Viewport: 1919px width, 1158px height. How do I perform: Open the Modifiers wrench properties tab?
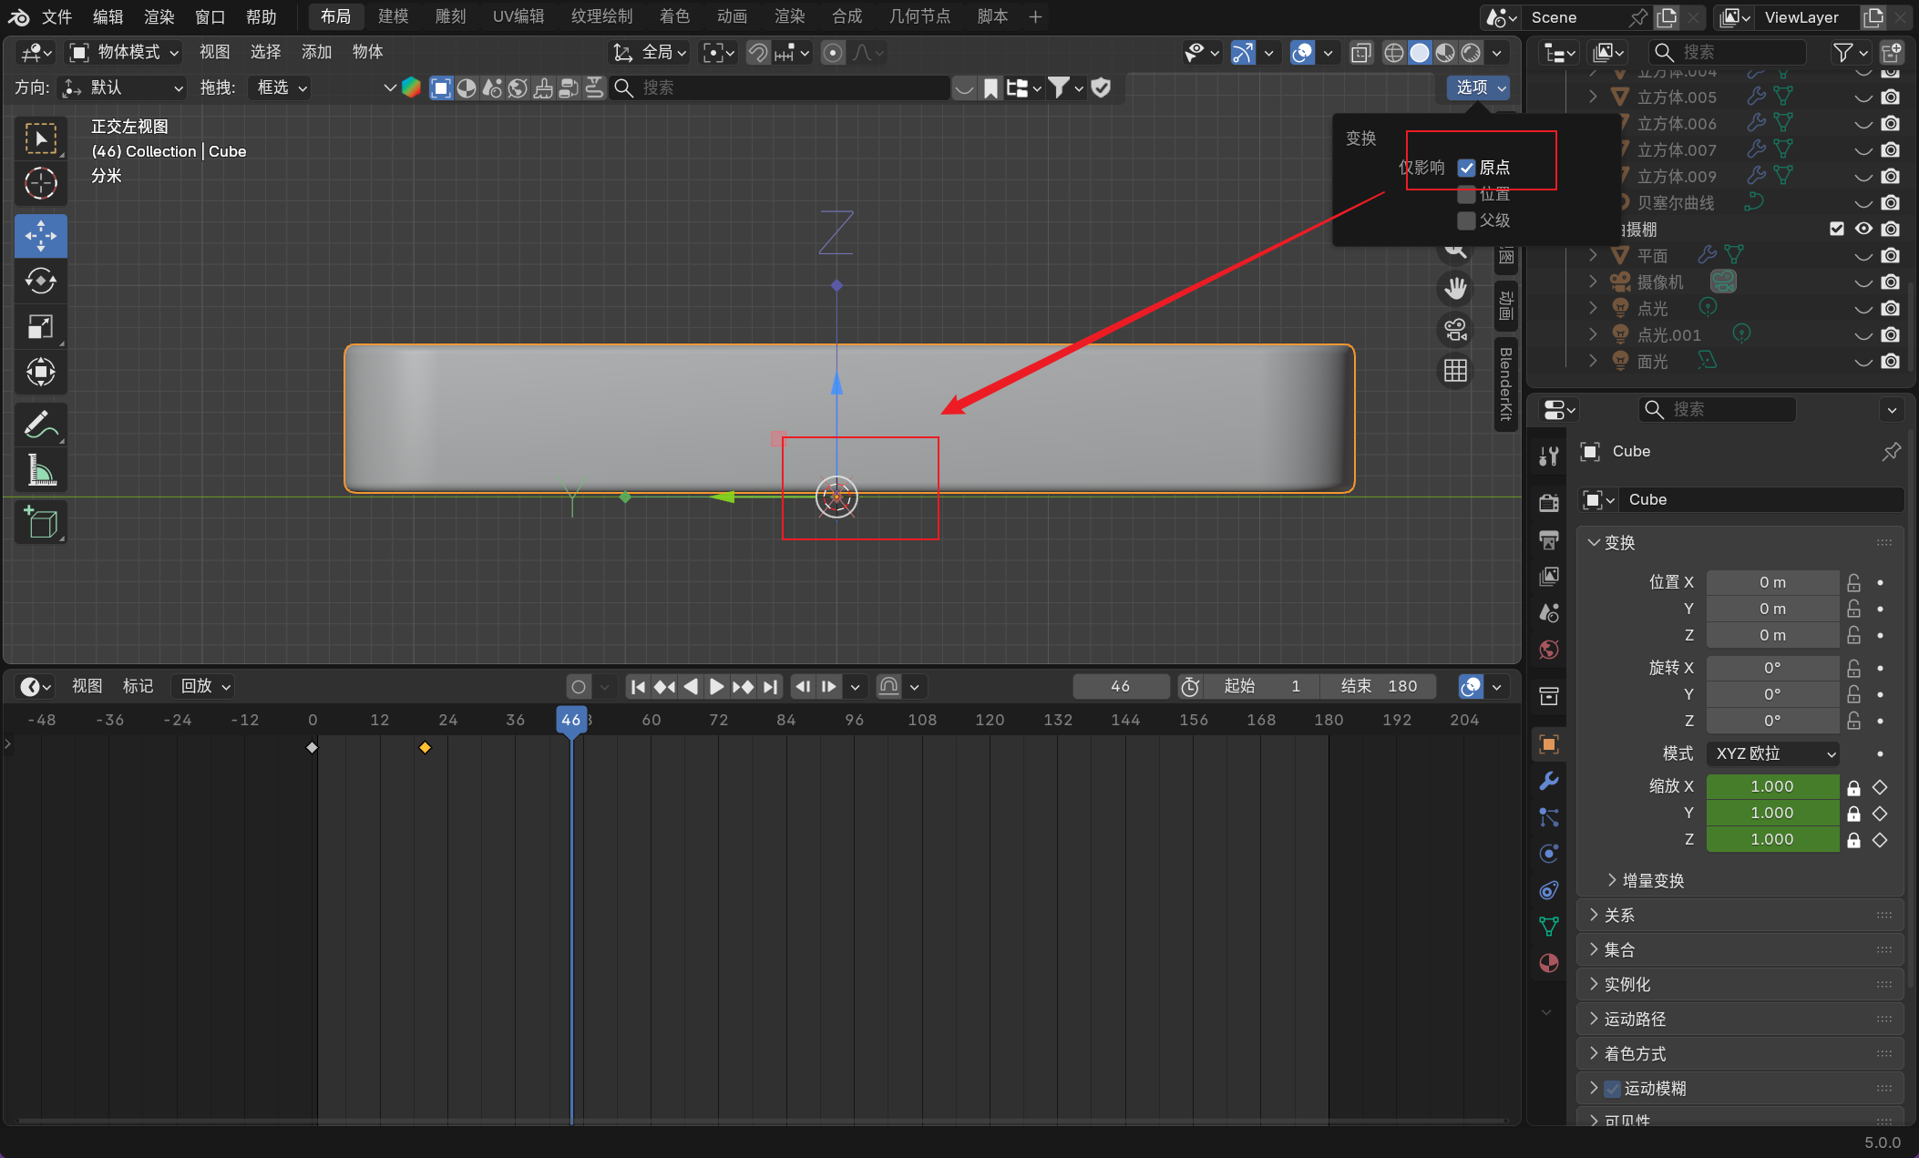[x=1548, y=781]
